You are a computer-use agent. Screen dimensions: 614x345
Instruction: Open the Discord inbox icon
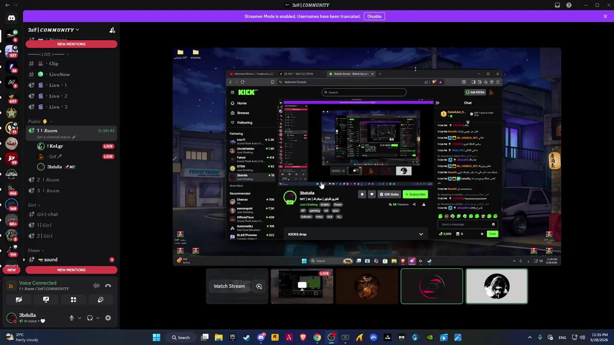pos(557,5)
